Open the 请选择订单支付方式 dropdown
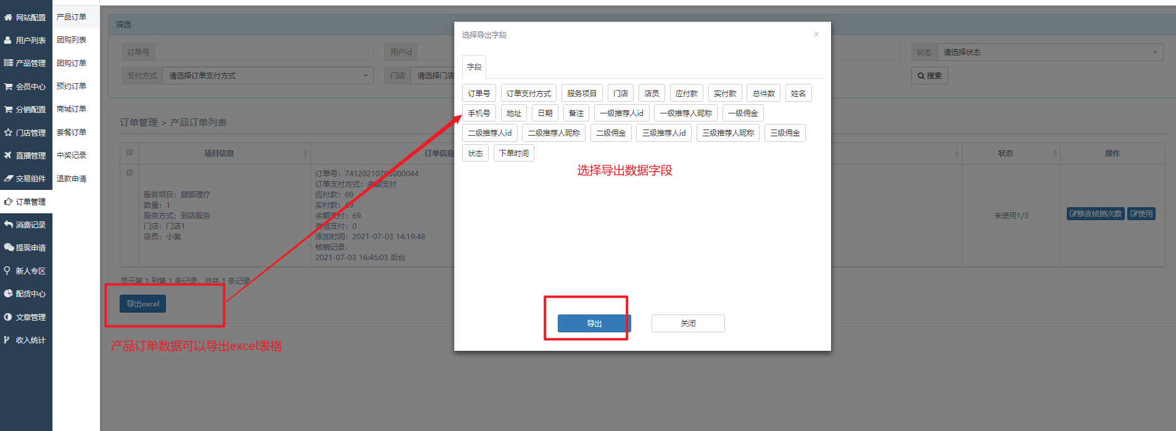The width and height of the screenshot is (1176, 431). pos(268,76)
